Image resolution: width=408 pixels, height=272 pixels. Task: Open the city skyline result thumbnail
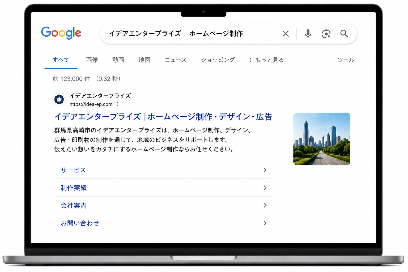(322, 139)
